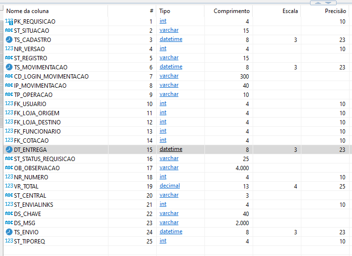Screen dimensions: 352x256
Task: Click the ABC icon beside CD_LOGIN_MOVIMENTACAO
Action: (9, 76)
